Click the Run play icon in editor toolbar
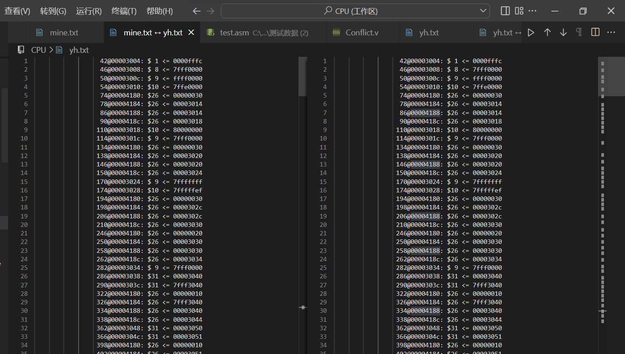625x354 pixels. [531, 33]
